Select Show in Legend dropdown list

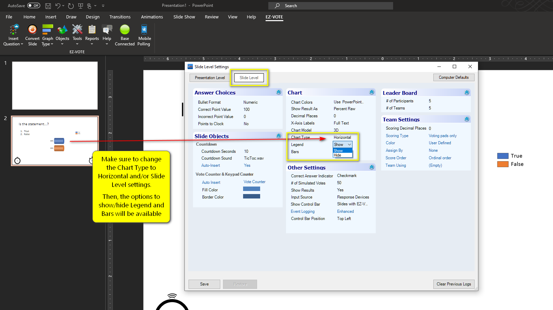342,151
